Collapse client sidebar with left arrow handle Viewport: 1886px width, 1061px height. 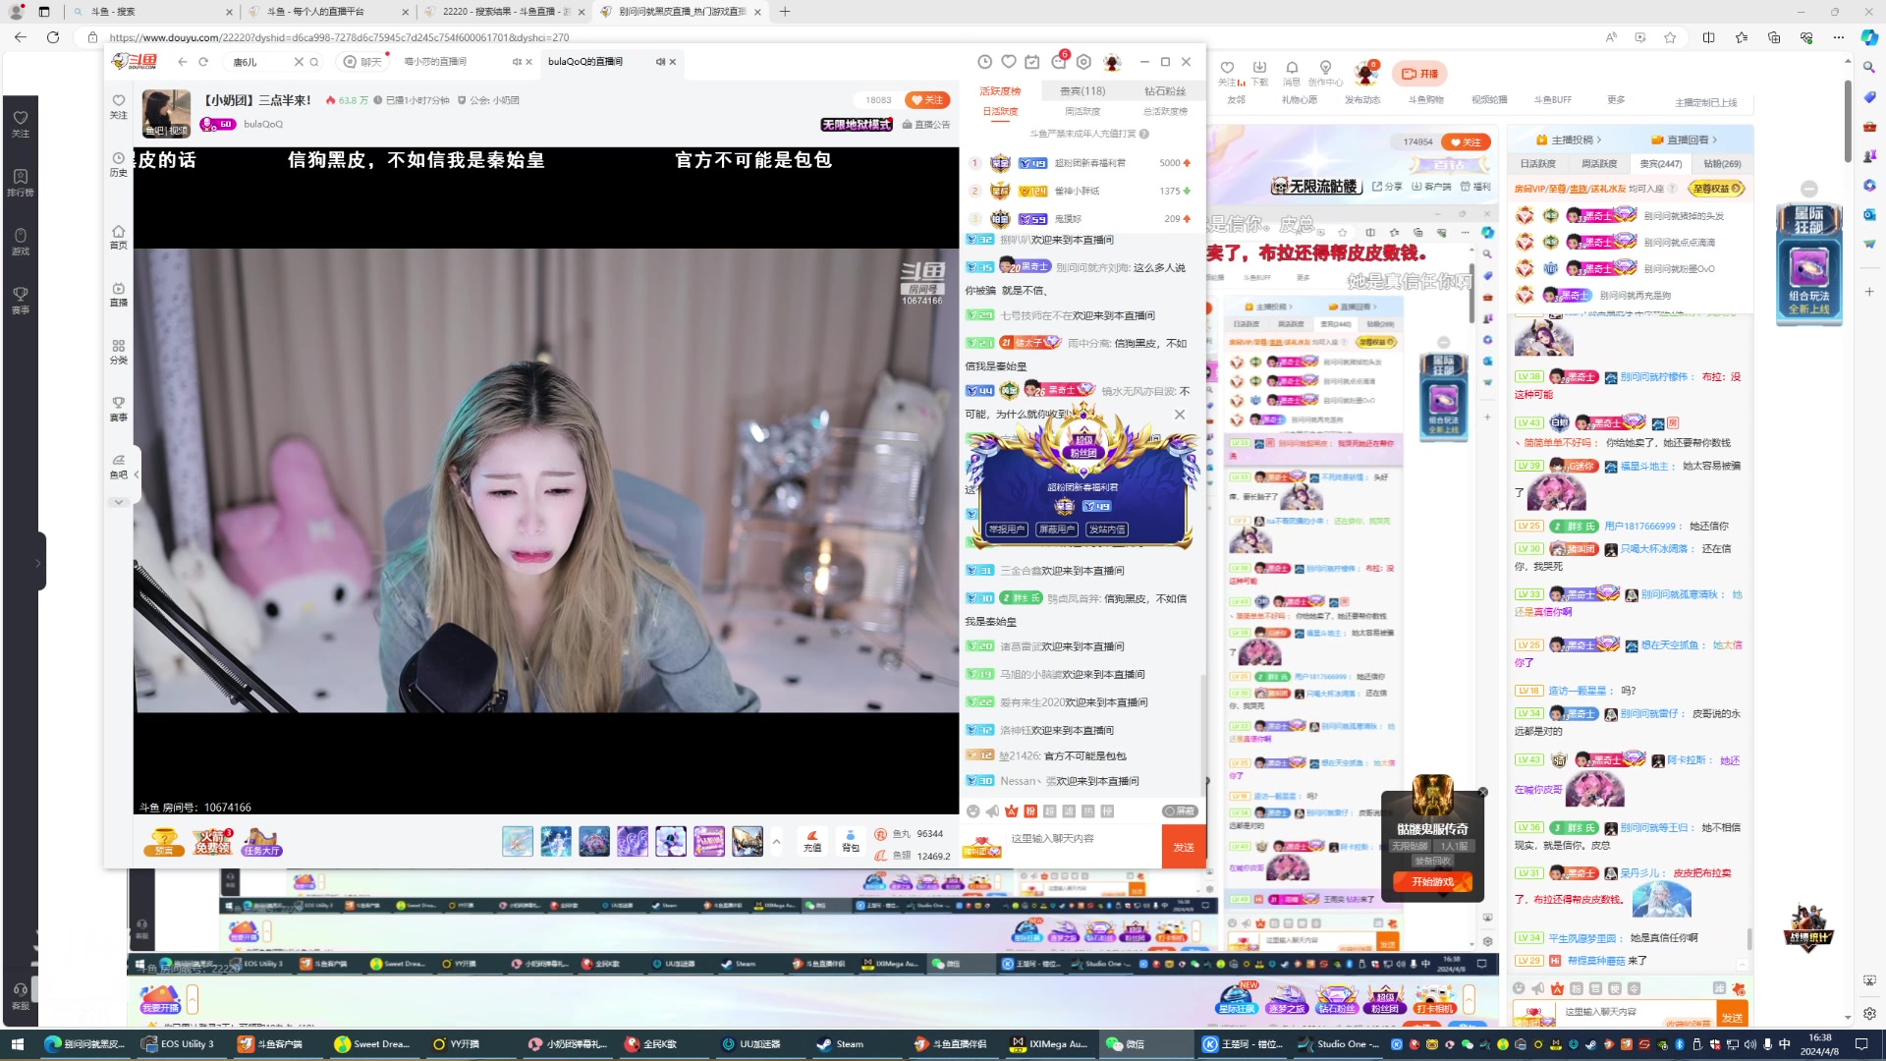[x=137, y=475]
